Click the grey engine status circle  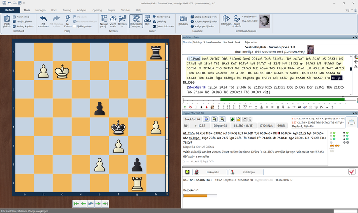pos(186,125)
